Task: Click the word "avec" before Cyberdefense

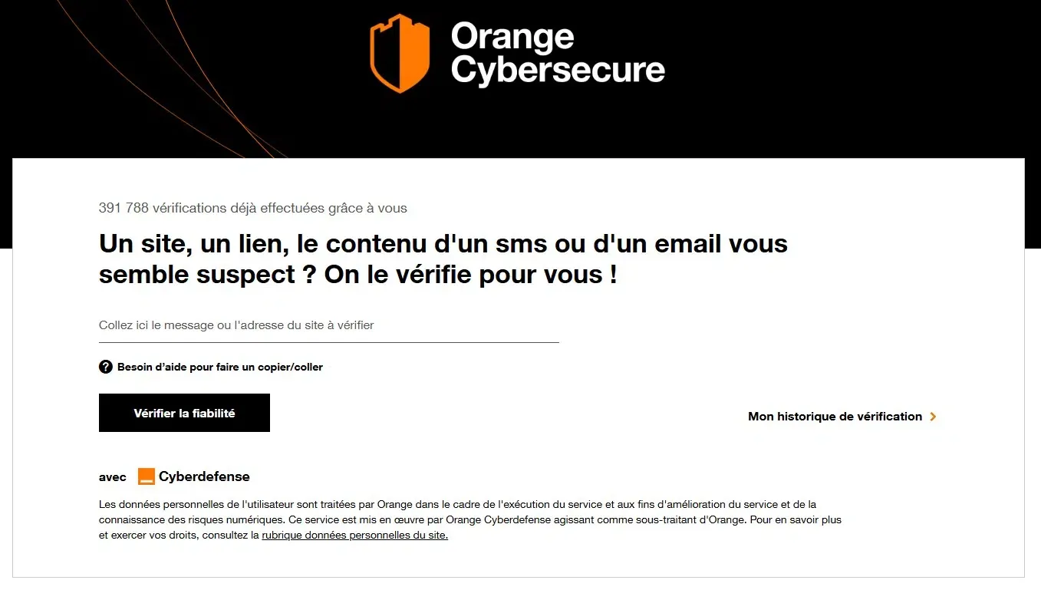Action: coord(113,477)
